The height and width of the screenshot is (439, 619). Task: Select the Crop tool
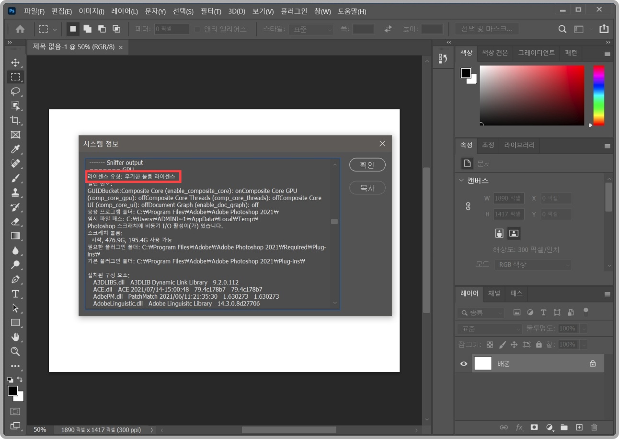[x=15, y=120]
